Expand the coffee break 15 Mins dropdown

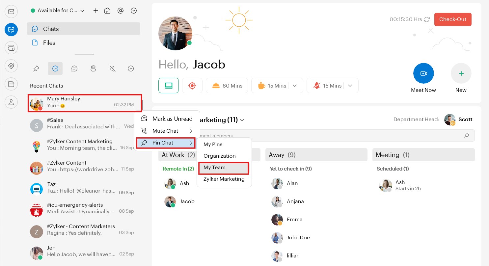(x=295, y=86)
